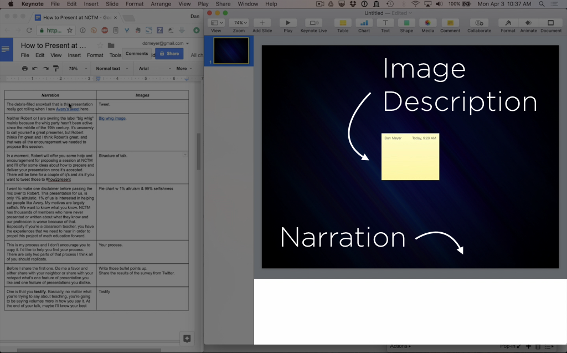Image resolution: width=567 pixels, height=353 pixels.
Task: Select the Paint format roller icon
Action: click(55, 69)
